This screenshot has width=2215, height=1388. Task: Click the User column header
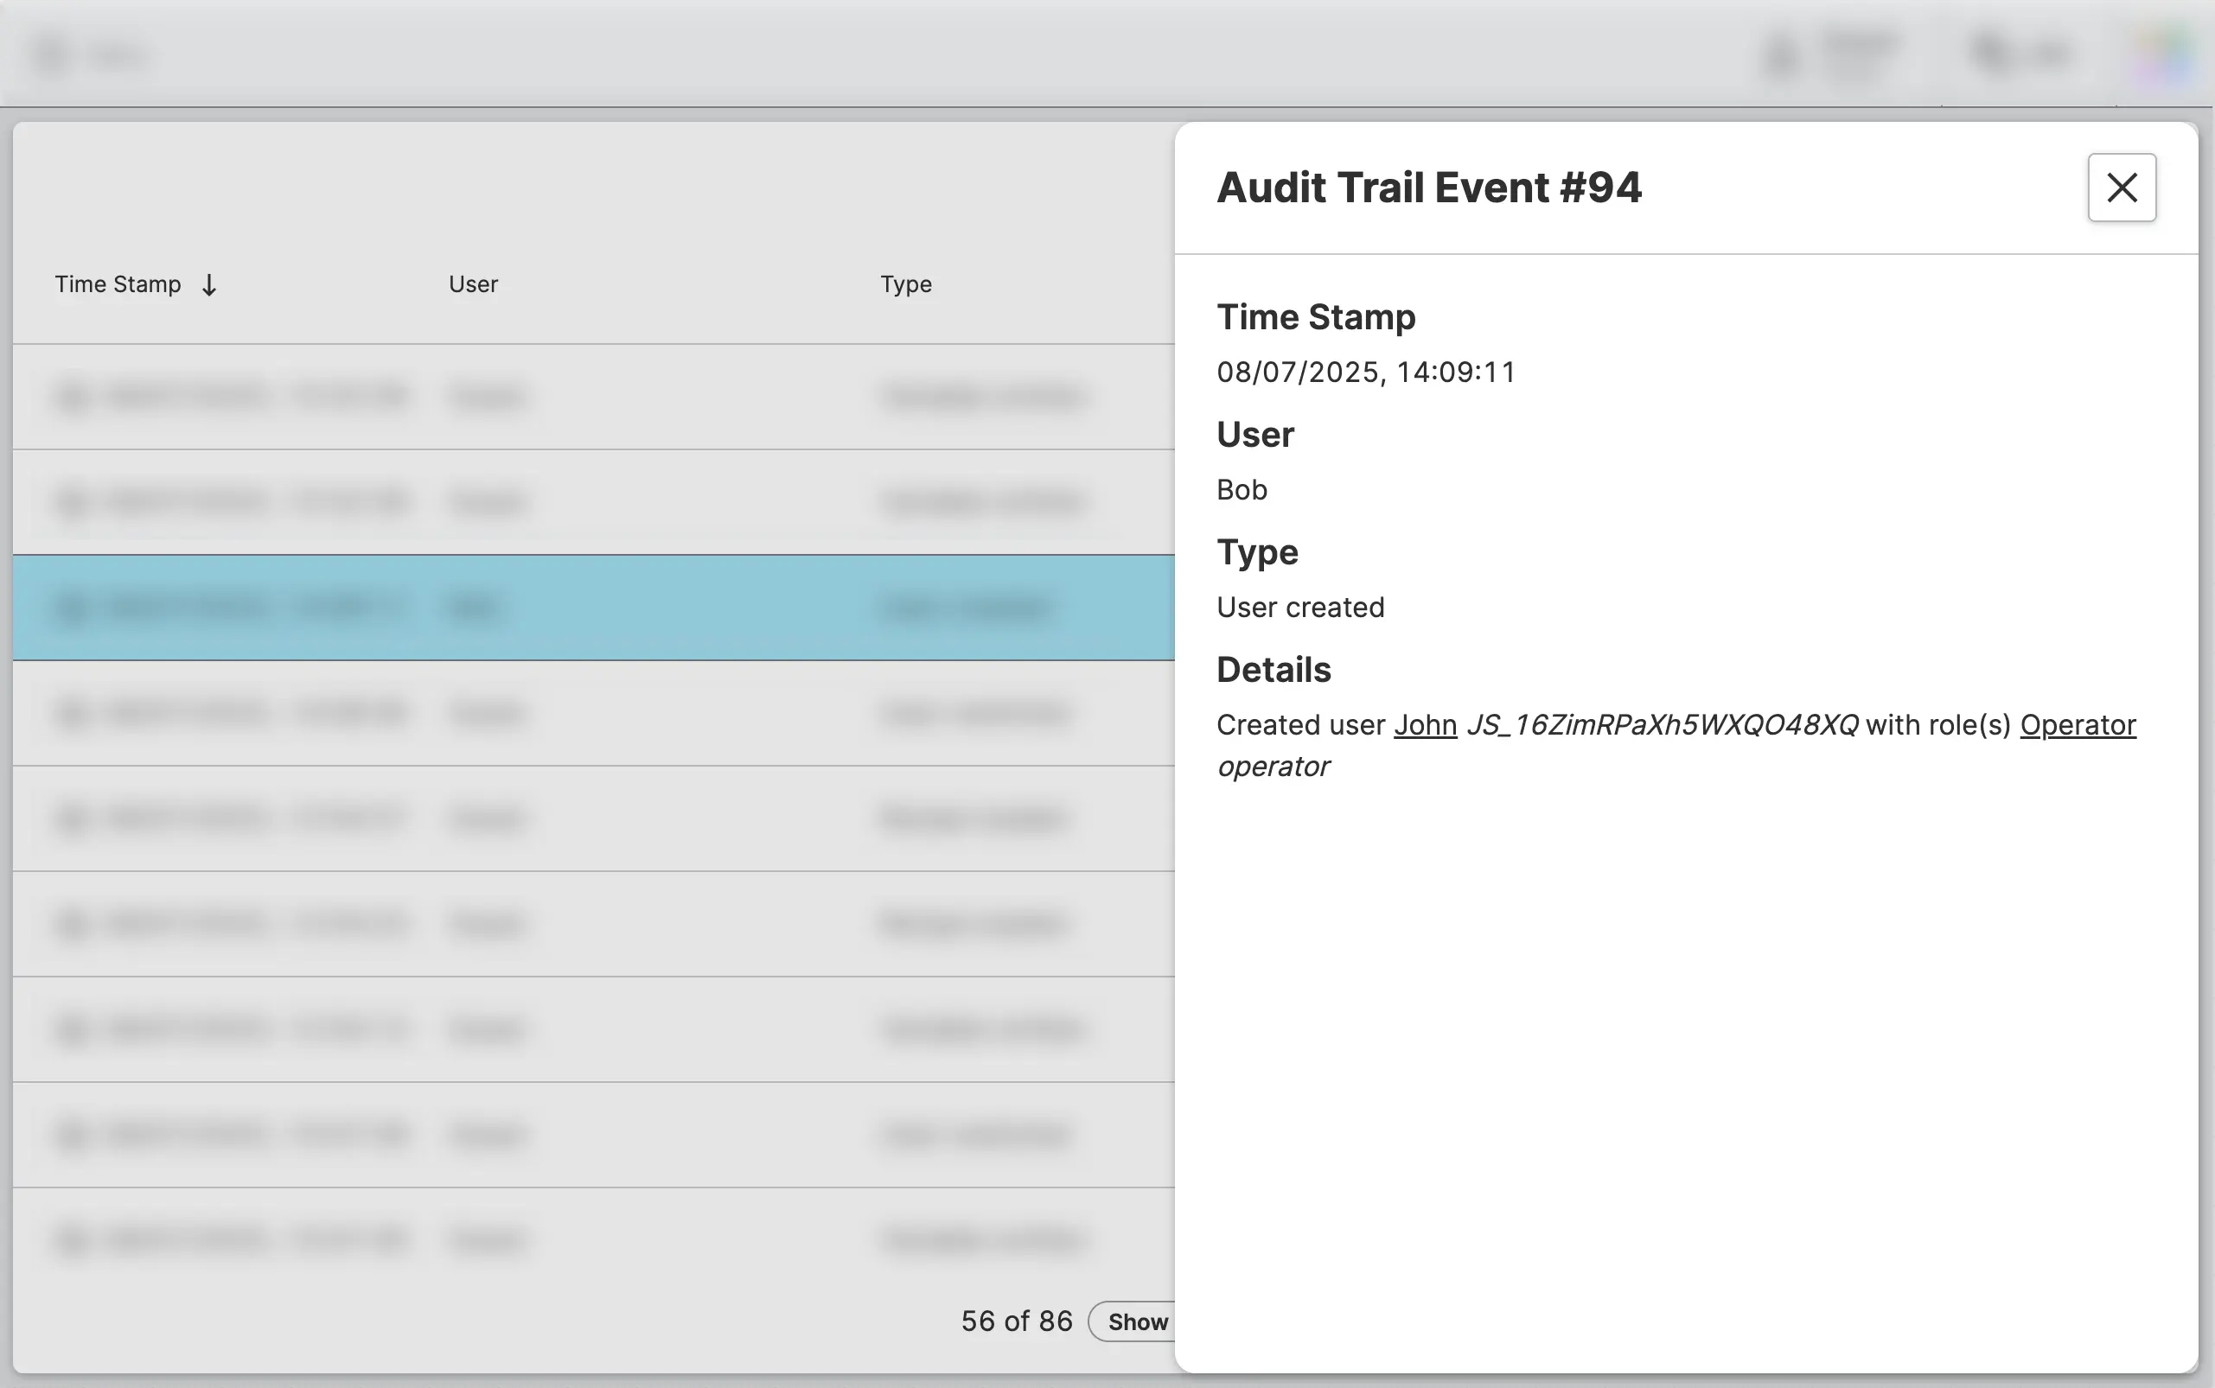pyautogui.click(x=473, y=284)
